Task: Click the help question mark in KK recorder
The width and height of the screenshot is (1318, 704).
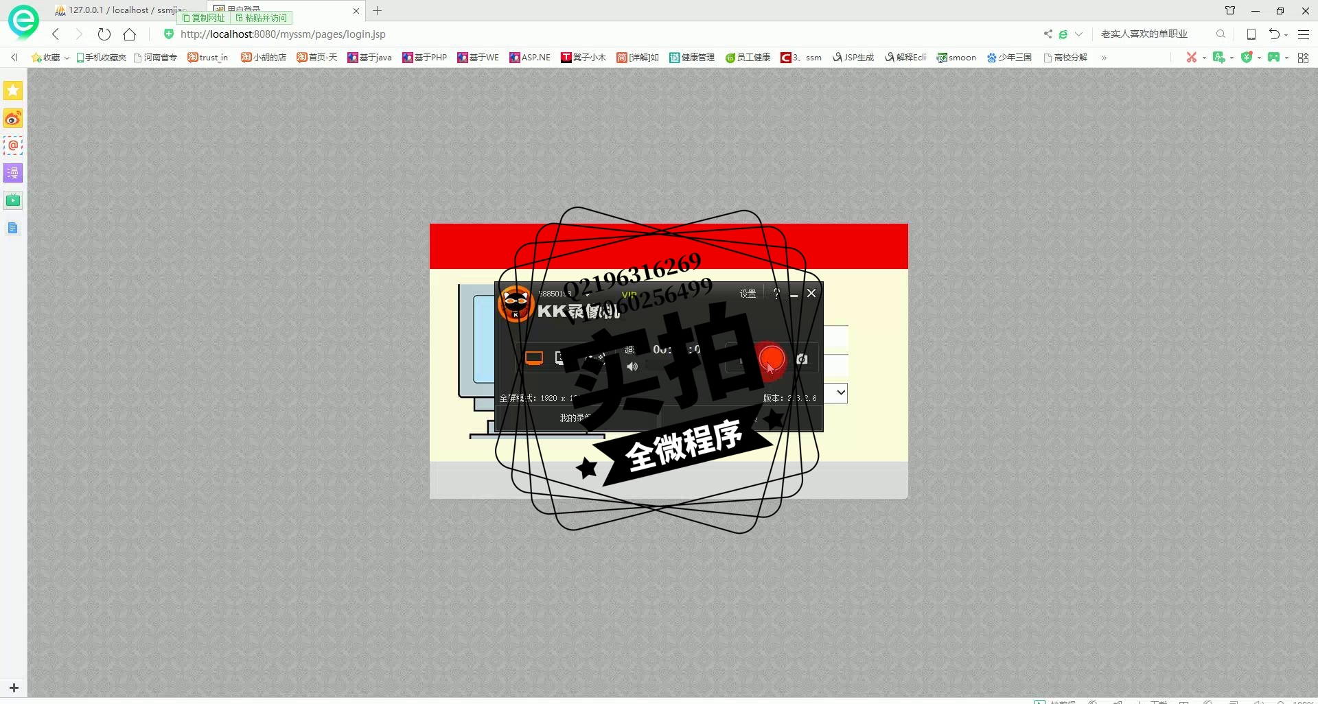Action: point(776,294)
